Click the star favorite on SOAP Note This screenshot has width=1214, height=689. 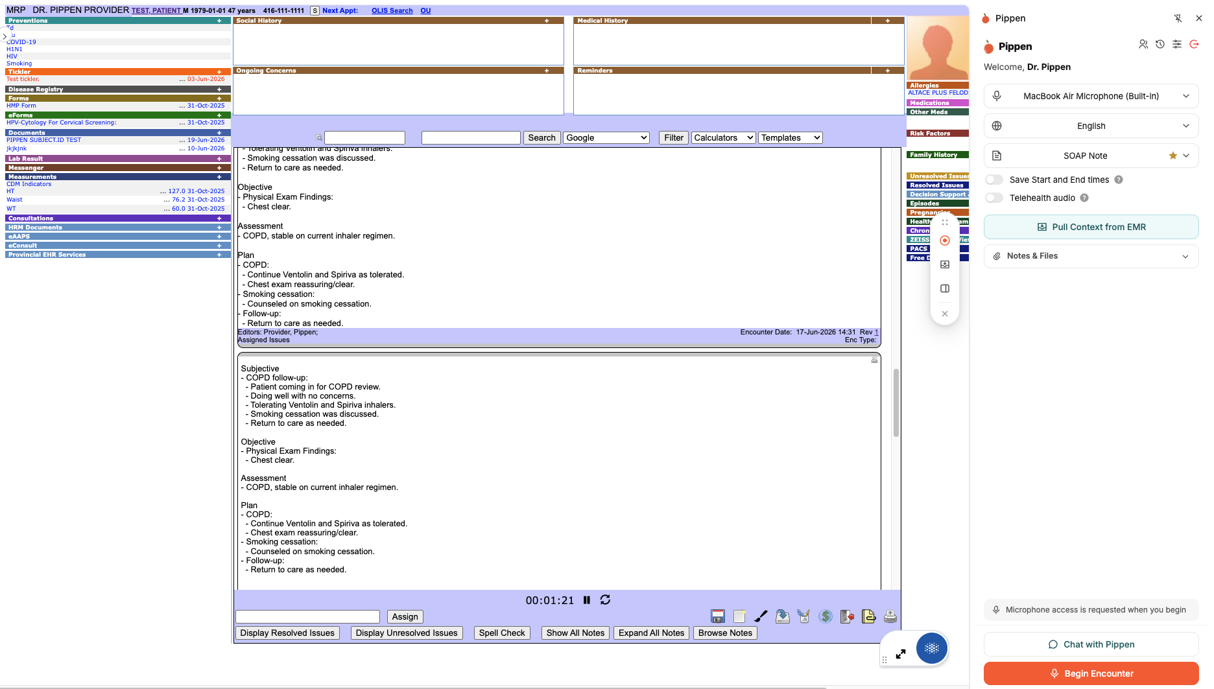[x=1173, y=156]
